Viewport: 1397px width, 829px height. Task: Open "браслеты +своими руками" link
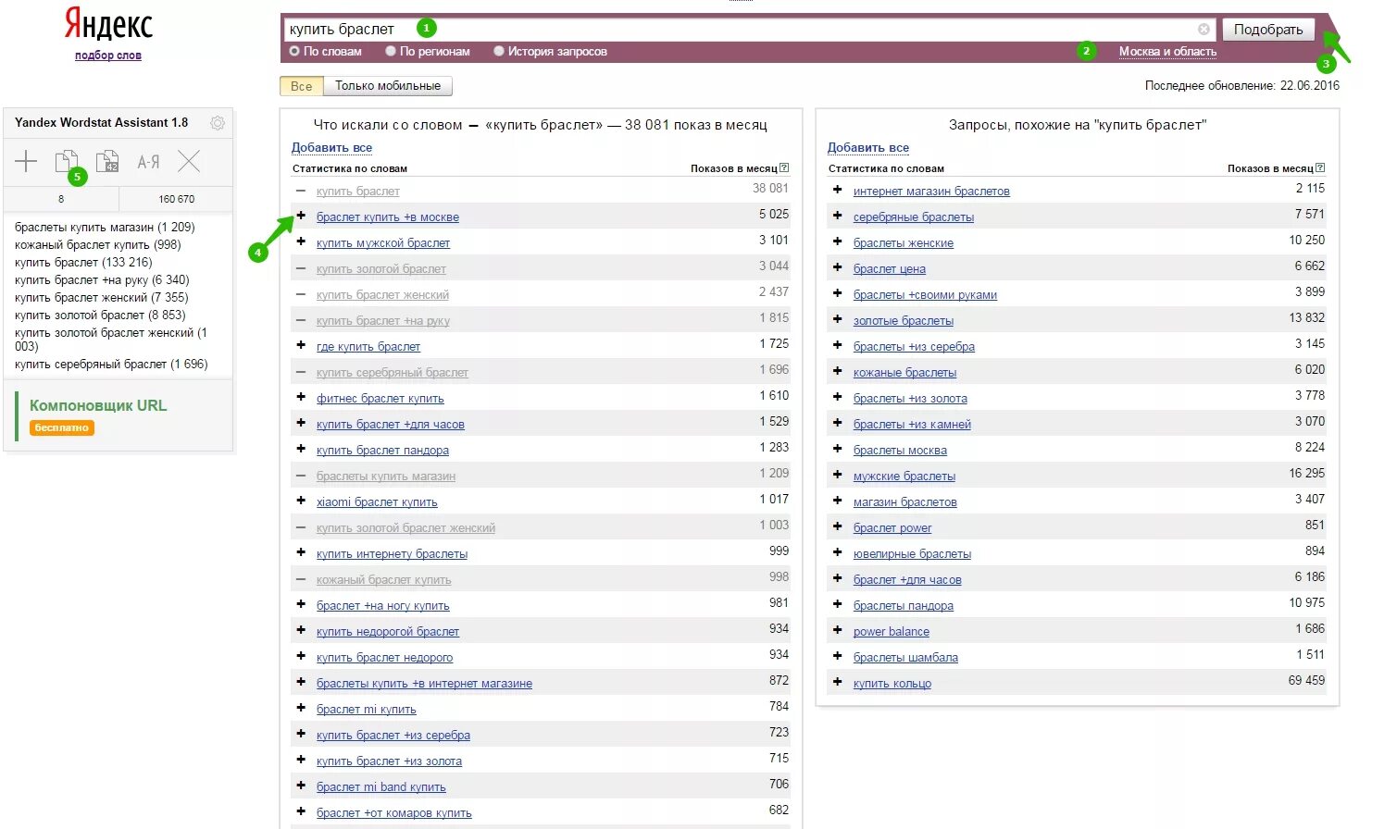(925, 295)
